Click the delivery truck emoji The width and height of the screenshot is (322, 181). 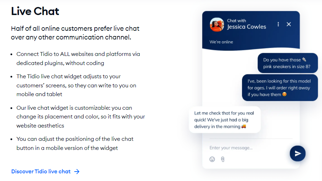(244, 126)
